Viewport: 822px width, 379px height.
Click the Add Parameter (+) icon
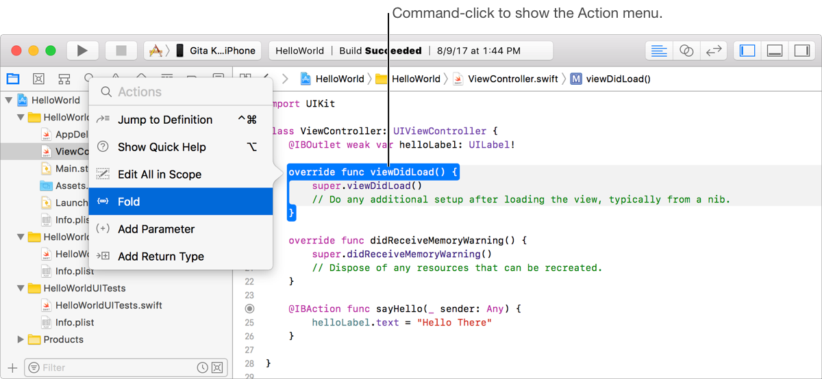(103, 229)
